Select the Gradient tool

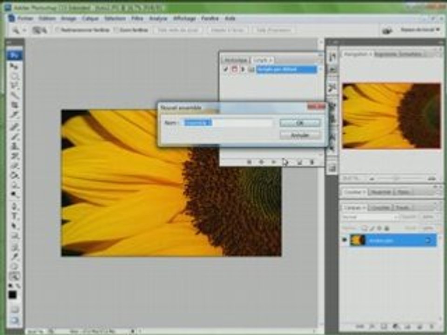14,176
